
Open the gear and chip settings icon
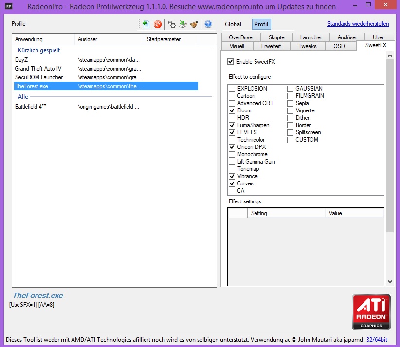(172, 24)
